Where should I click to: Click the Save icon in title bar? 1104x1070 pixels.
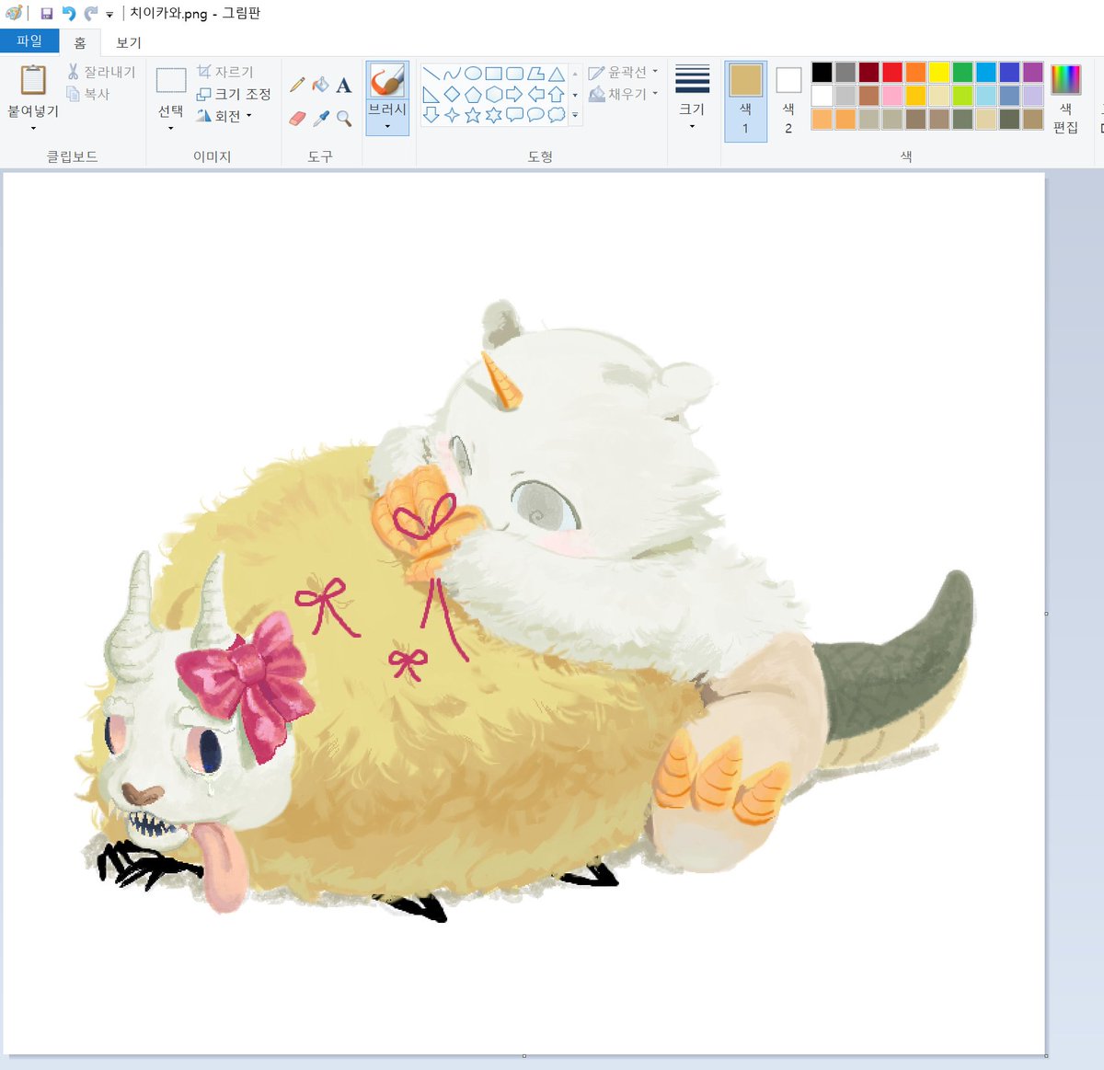coord(46,14)
